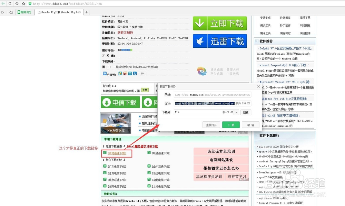Open the cloud sync icon in tab bar

(11, 12)
